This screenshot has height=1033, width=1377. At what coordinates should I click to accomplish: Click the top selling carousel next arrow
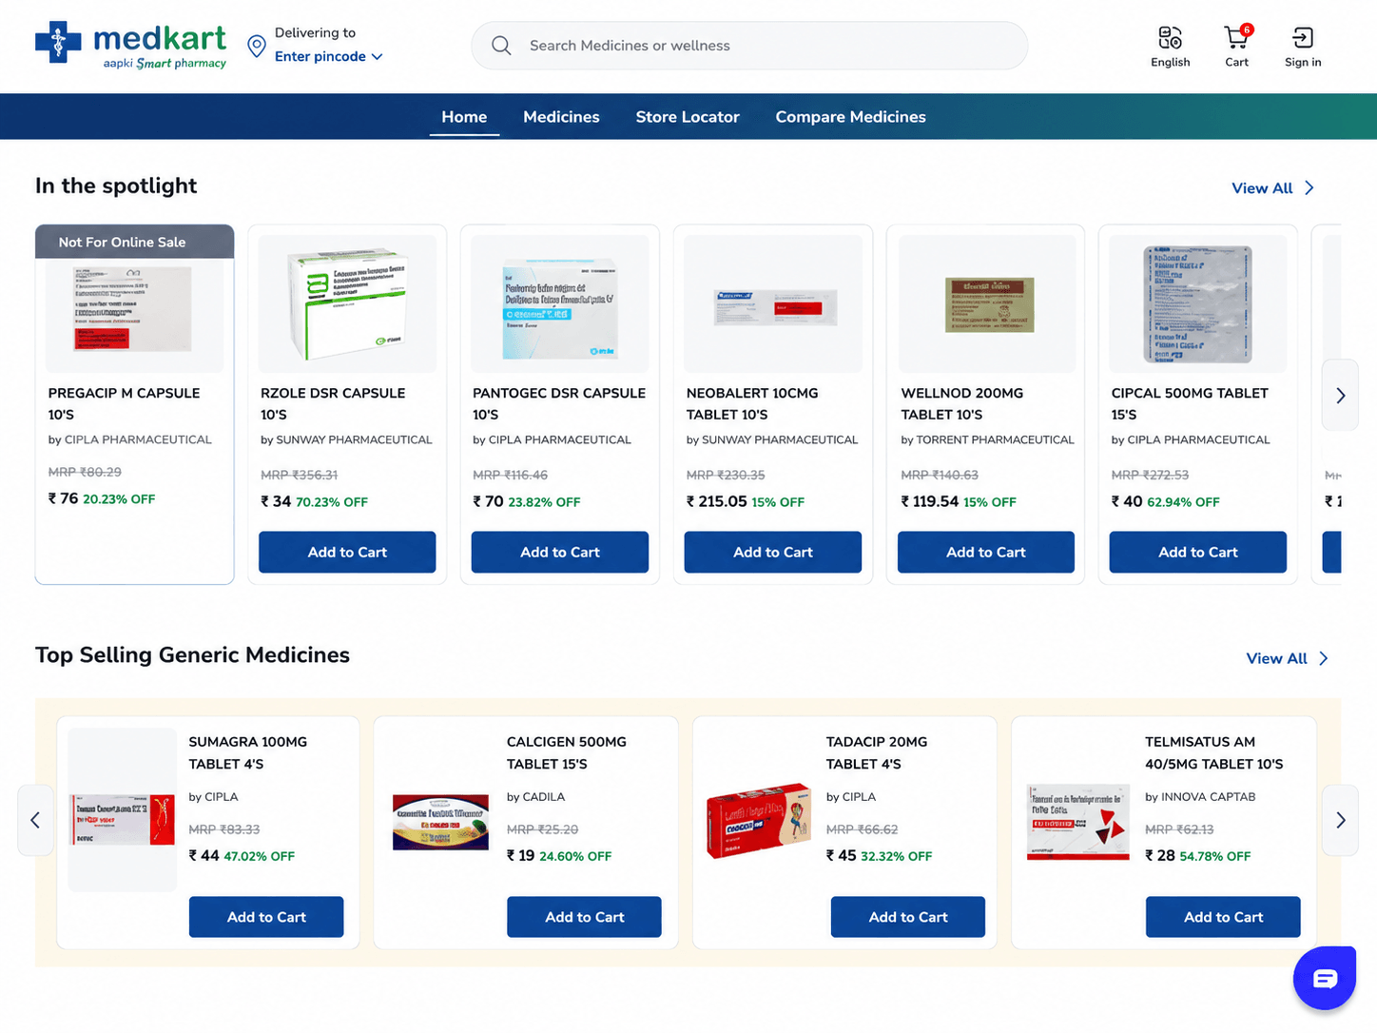[1340, 820]
